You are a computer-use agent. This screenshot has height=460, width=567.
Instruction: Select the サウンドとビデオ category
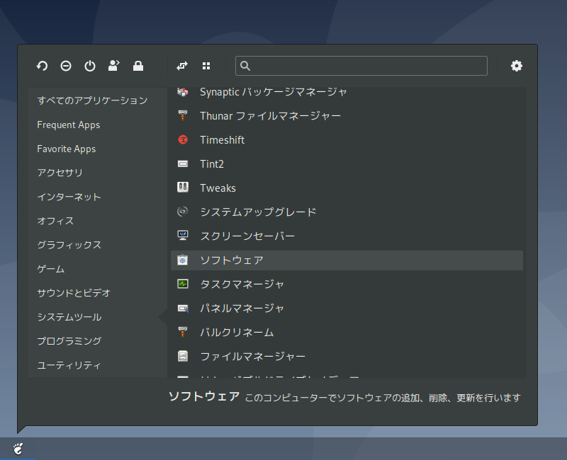(x=74, y=293)
